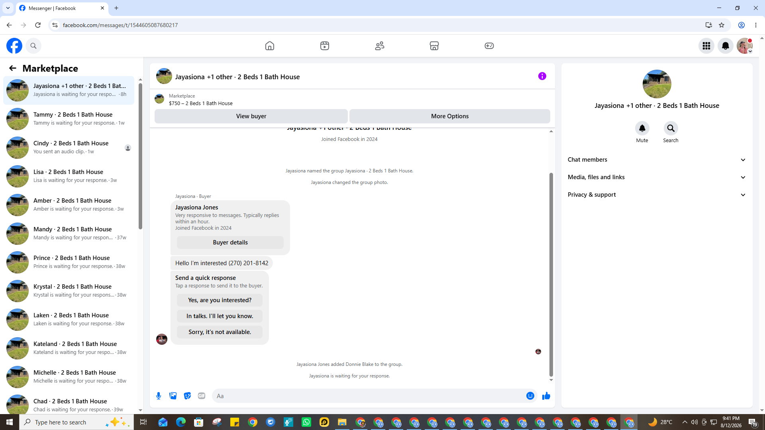Screen dimensions: 765x430
Task: Open File Explorer from the taskbar
Action: (x=342, y=422)
